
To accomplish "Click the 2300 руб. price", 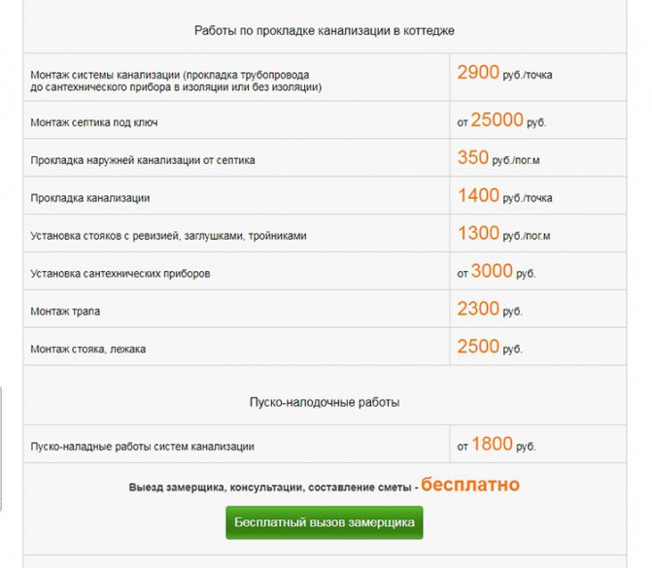I will pos(490,309).
